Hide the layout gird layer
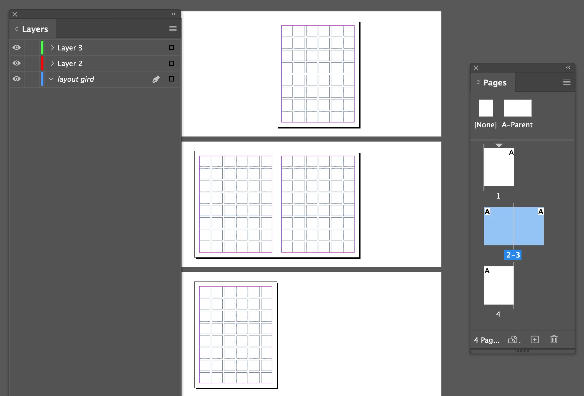This screenshot has height=396, width=584. 17,79
